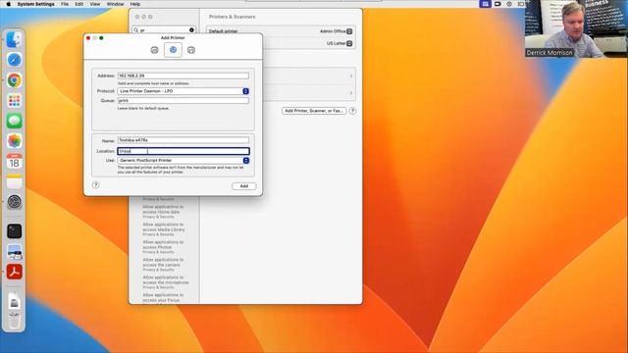Click the Location input field

(183, 151)
